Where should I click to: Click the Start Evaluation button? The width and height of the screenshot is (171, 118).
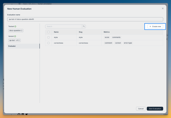pyautogui.click(x=155, y=109)
